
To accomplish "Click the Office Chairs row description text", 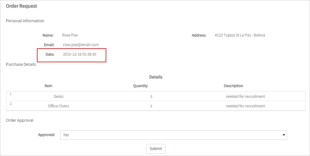I will pyautogui.click(x=245, y=106).
